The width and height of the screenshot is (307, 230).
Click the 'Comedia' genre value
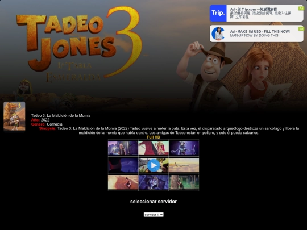55,124
